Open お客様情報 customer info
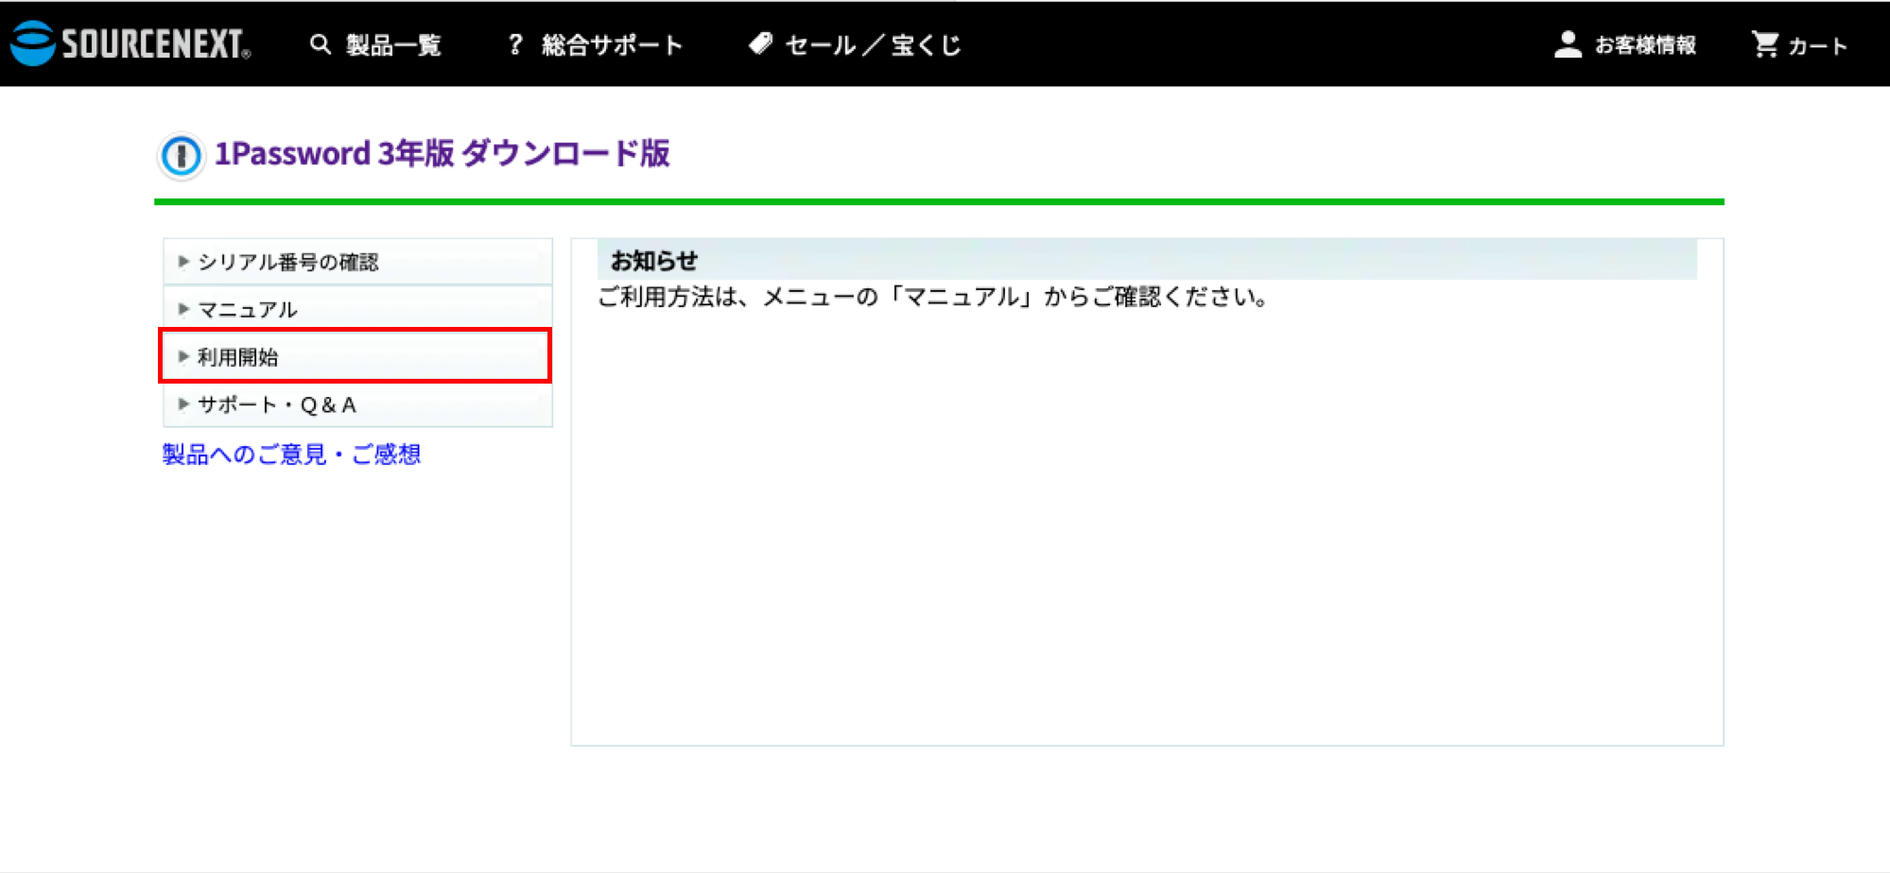Screen dimensions: 1890x873 [1645, 45]
